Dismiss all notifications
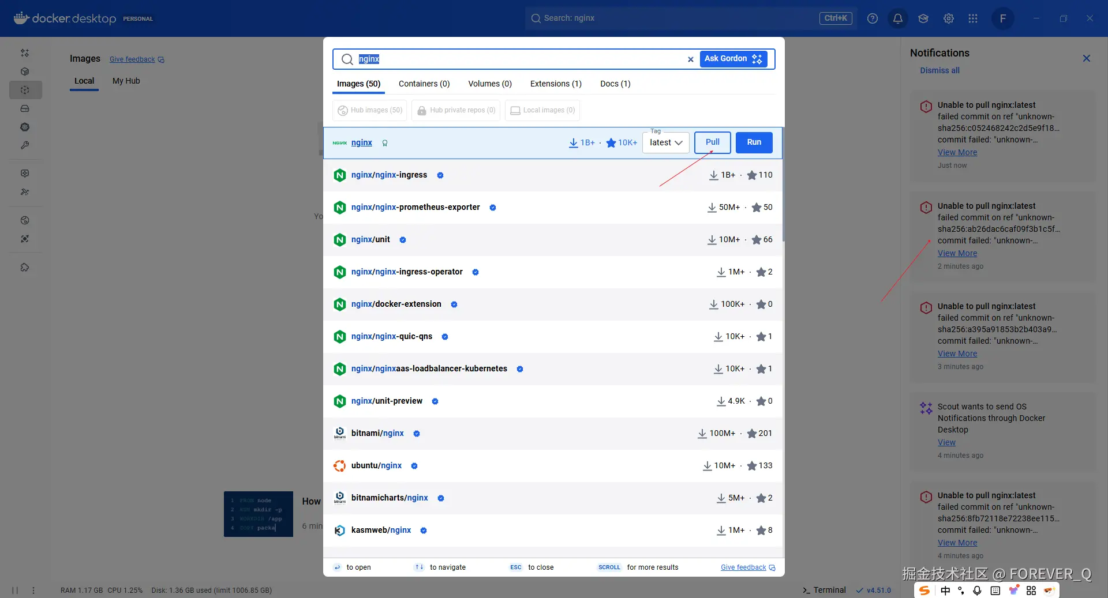The image size is (1108, 598). tap(939, 70)
